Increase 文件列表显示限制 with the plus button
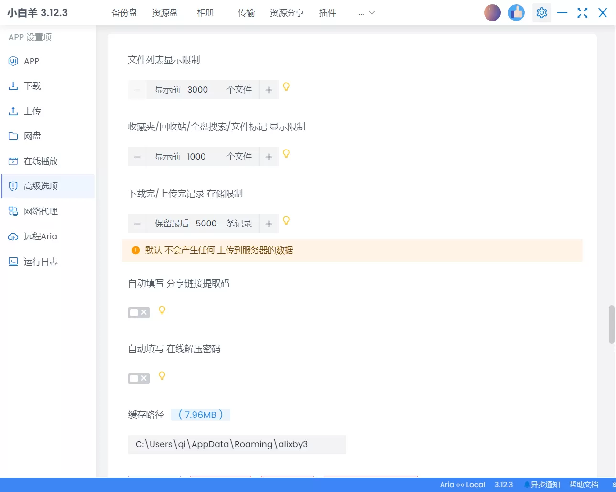Viewport: 616px width, 492px height. coord(269,89)
